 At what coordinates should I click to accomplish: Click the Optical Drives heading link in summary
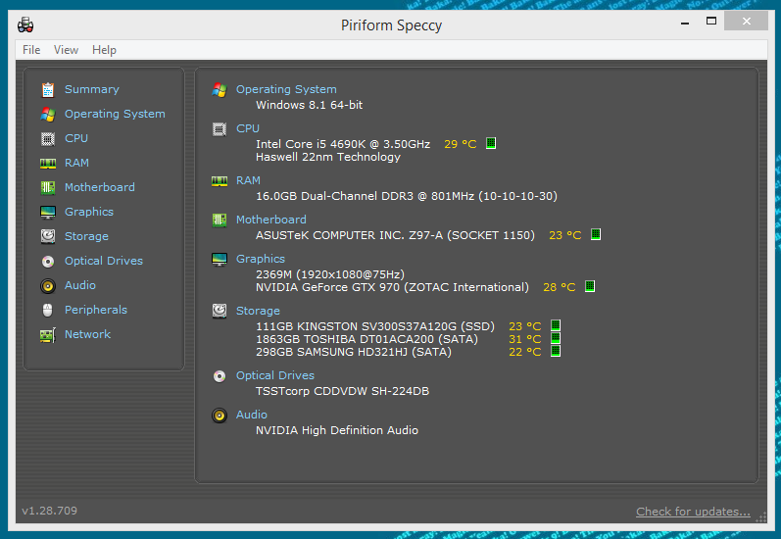click(275, 375)
